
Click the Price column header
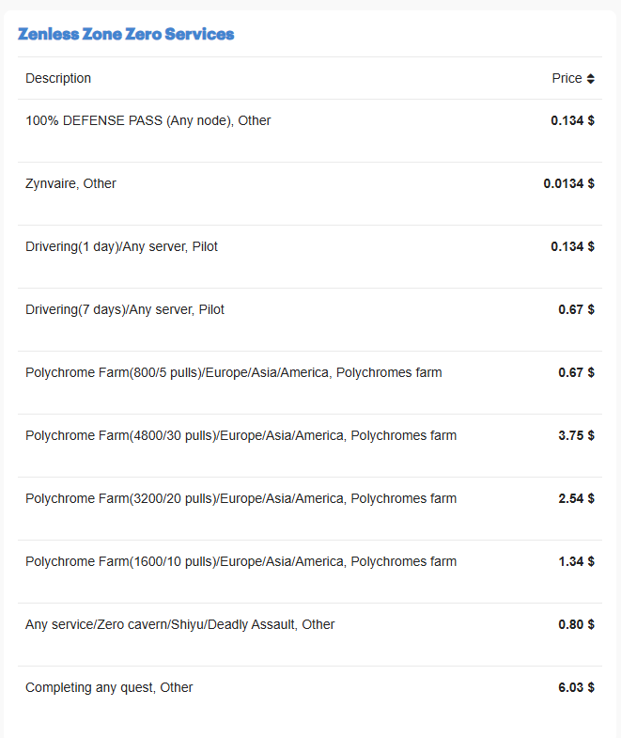tap(567, 79)
